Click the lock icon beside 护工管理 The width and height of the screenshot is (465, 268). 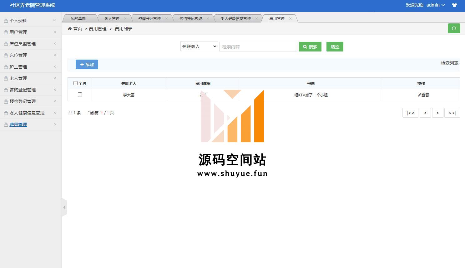[x=6, y=67]
